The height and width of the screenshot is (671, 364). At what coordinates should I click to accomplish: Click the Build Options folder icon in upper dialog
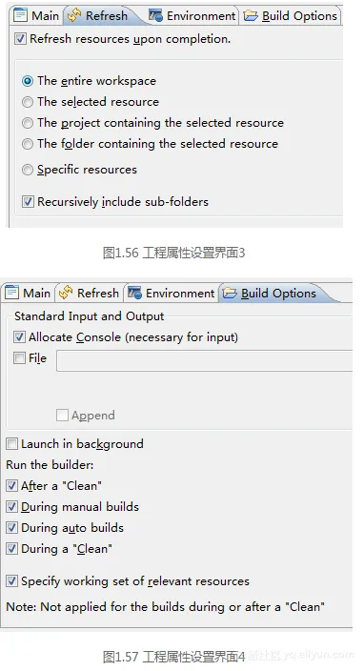251,16
